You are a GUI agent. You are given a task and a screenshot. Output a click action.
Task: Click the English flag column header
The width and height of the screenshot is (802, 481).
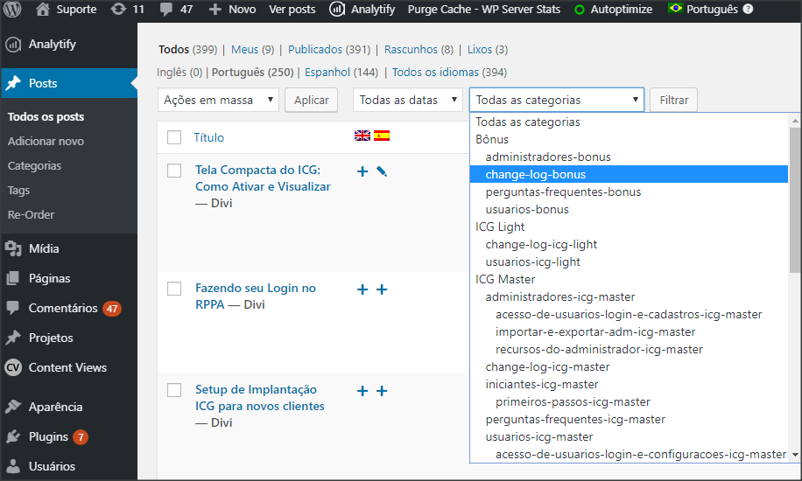[x=362, y=136]
